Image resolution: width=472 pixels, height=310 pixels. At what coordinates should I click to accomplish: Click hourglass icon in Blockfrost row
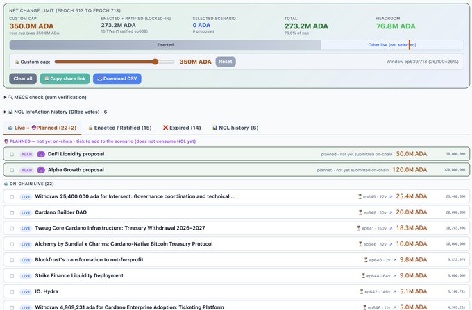click(x=366, y=260)
